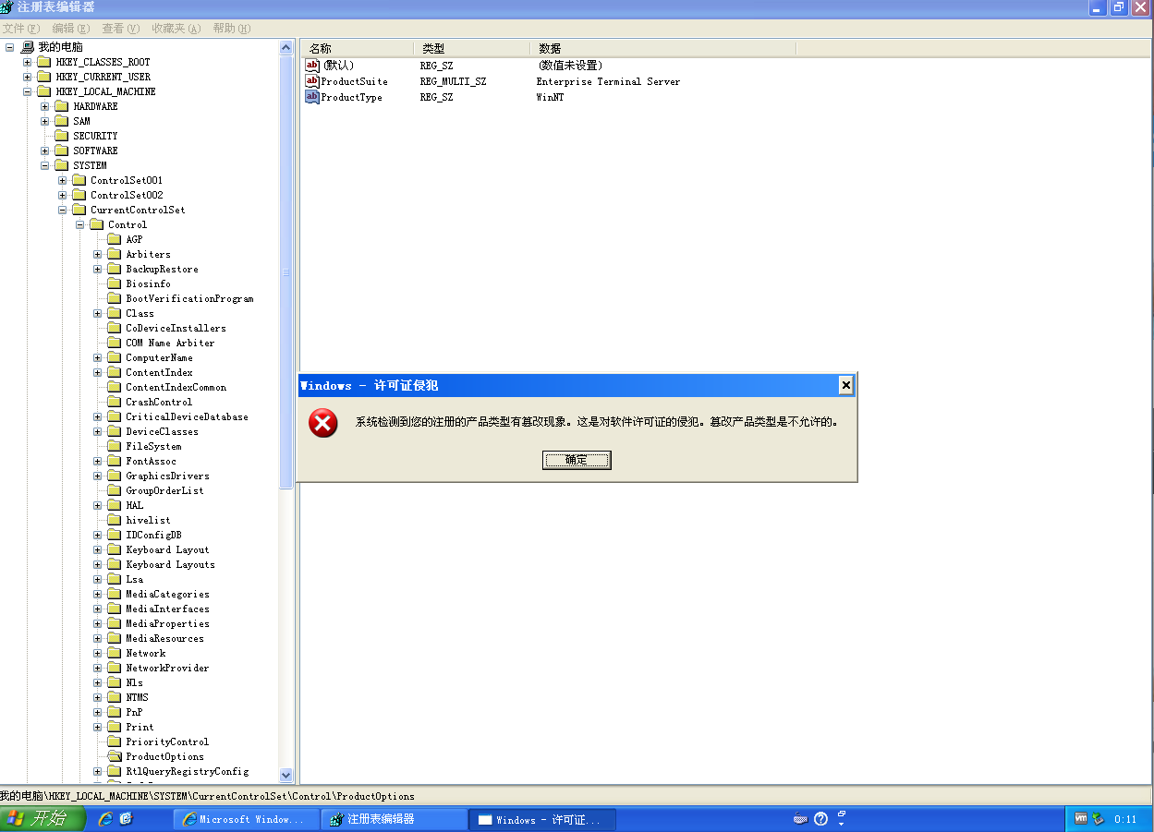Screen dimensions: 1154x832
Task: Collapse the CurrentControlSet registry key
Action: click(x=62, y=210)
